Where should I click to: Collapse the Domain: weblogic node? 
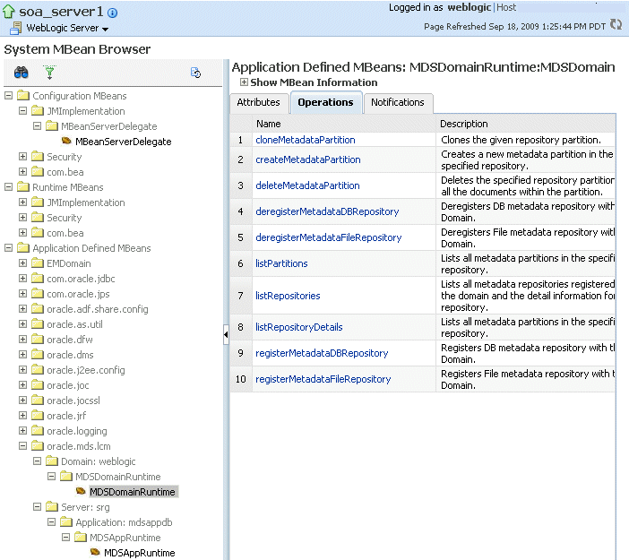point(38,461)
